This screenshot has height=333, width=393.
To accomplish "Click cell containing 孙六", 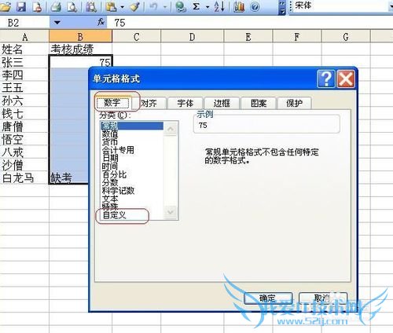I will click(24, 101).
